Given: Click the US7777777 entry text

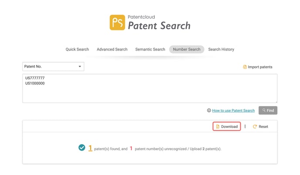Looking at the screenshot, I should coord(35,78).
